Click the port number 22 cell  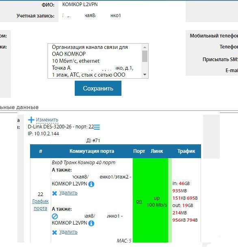coord(41,194)
